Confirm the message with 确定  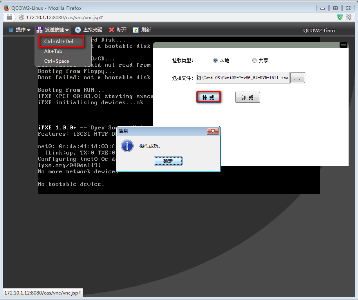pos(168,161)
